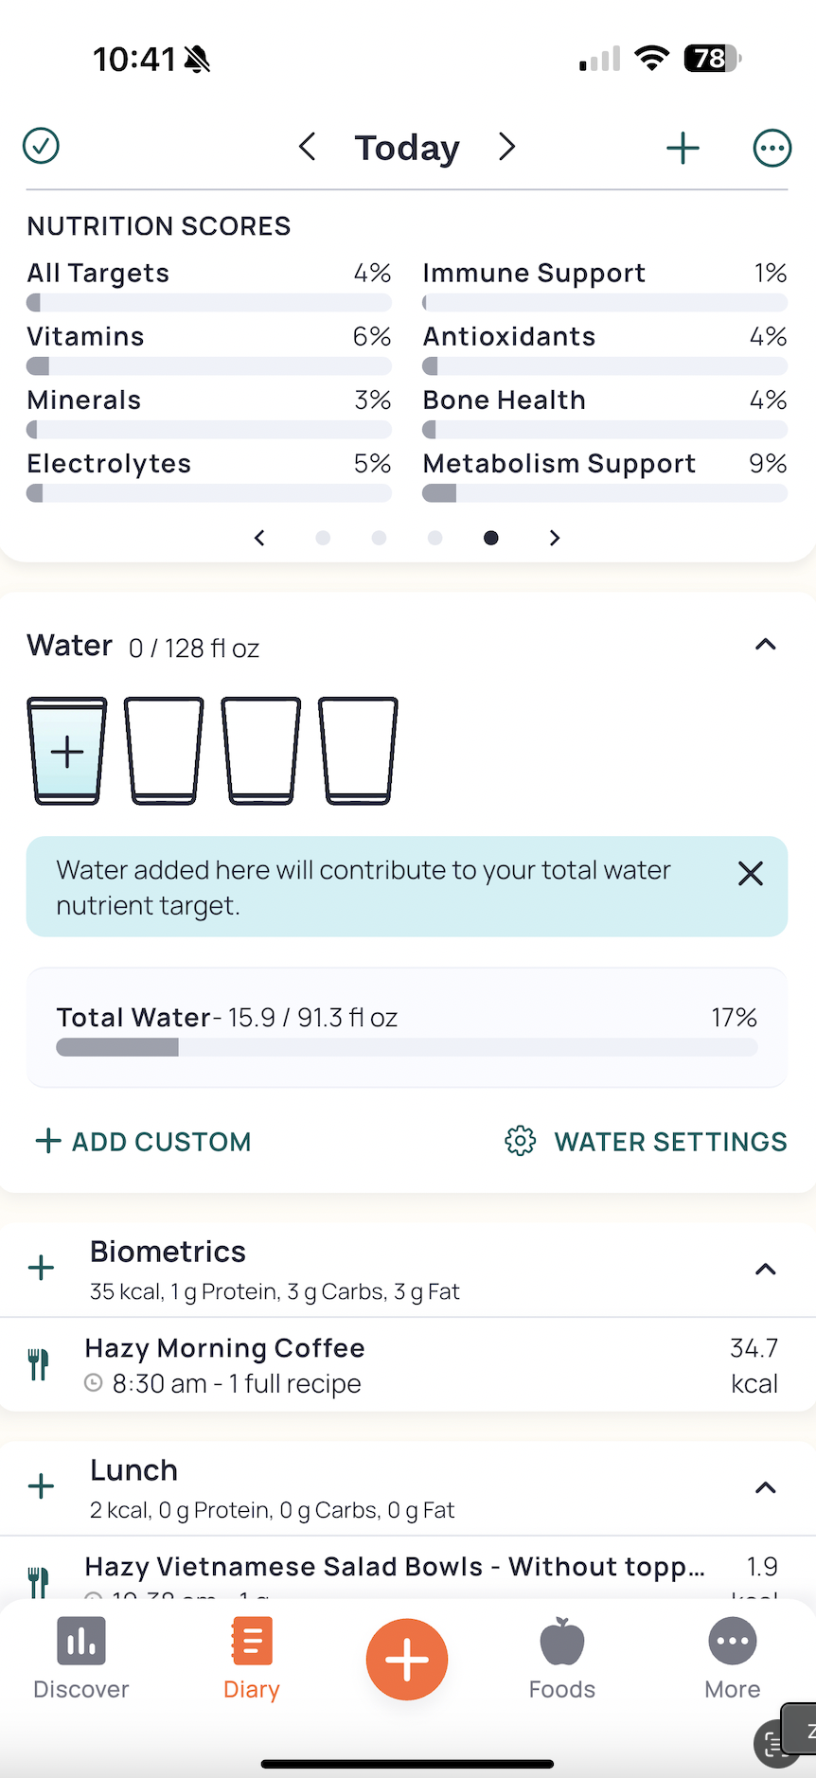The image size is (816, 1778).
Task: Add a food with plus next to Lunch
Action: (x=41, y=1485)
